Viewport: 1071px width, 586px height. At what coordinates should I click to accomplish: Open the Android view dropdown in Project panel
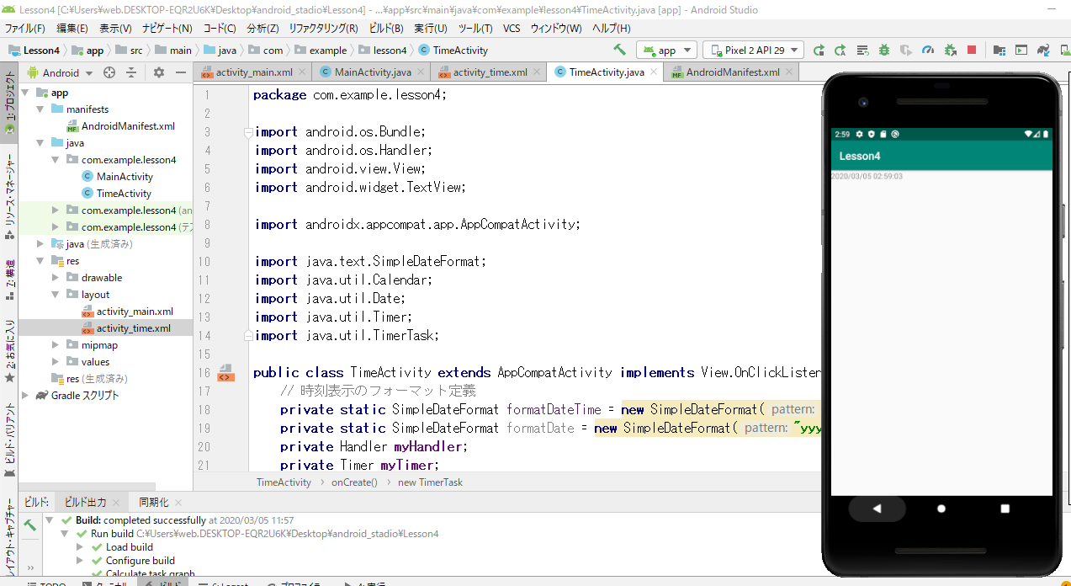pyautogui.click(x=60, y=72)
